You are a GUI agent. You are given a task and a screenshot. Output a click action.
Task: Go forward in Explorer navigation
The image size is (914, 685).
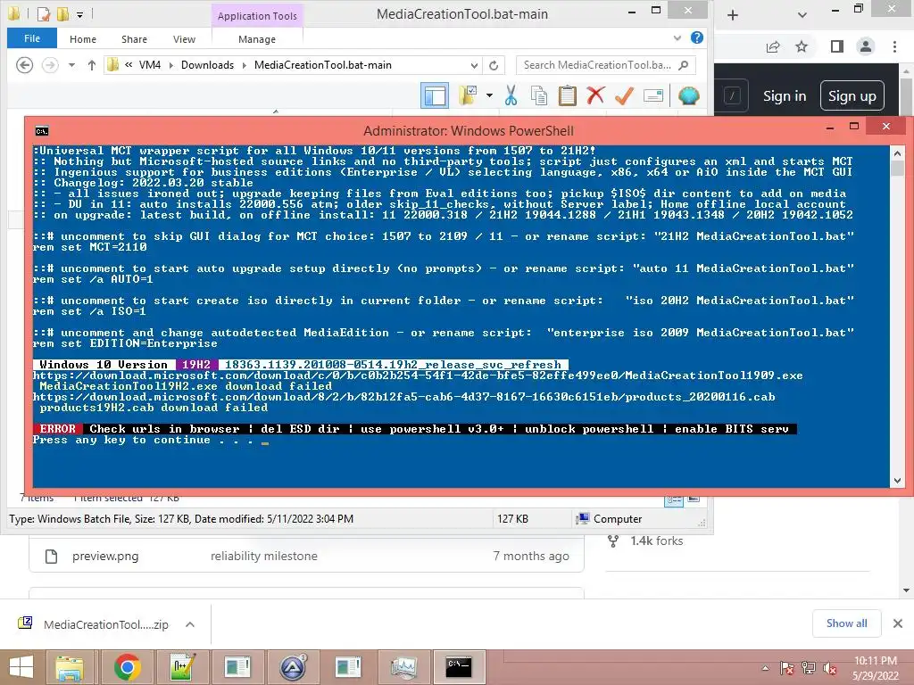(x=50, y=64)
